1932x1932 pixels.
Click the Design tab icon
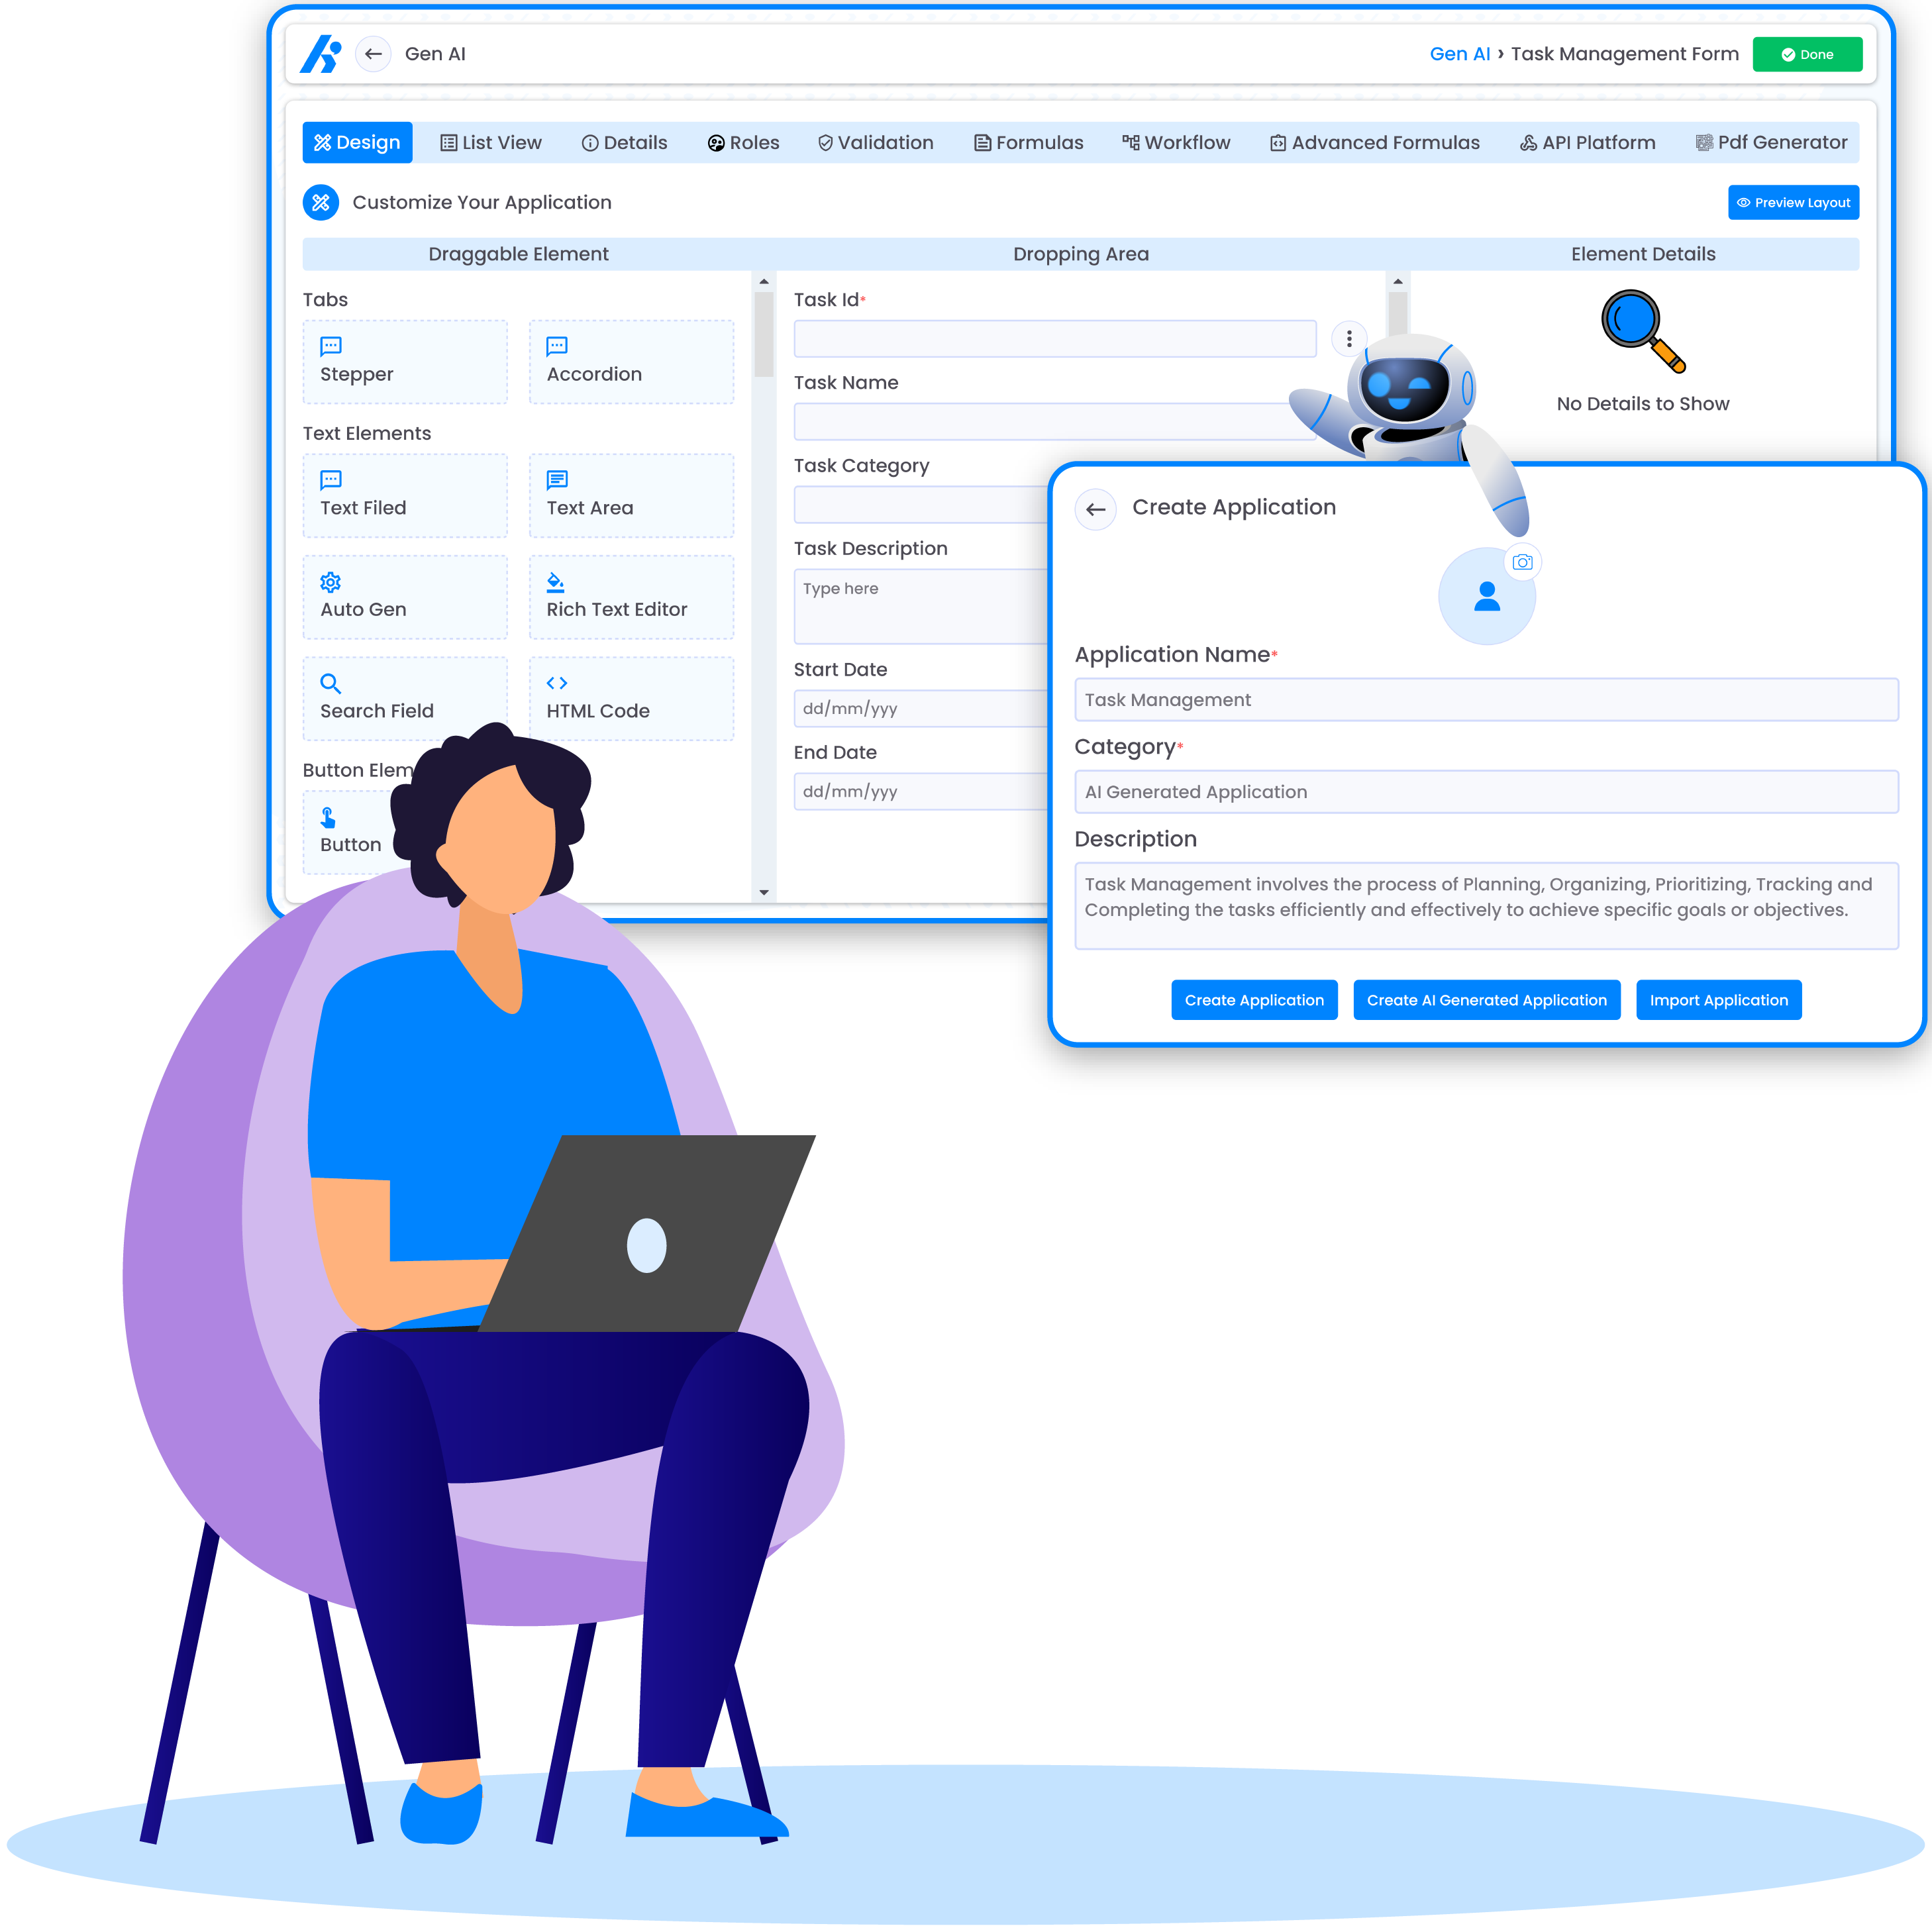324,142
